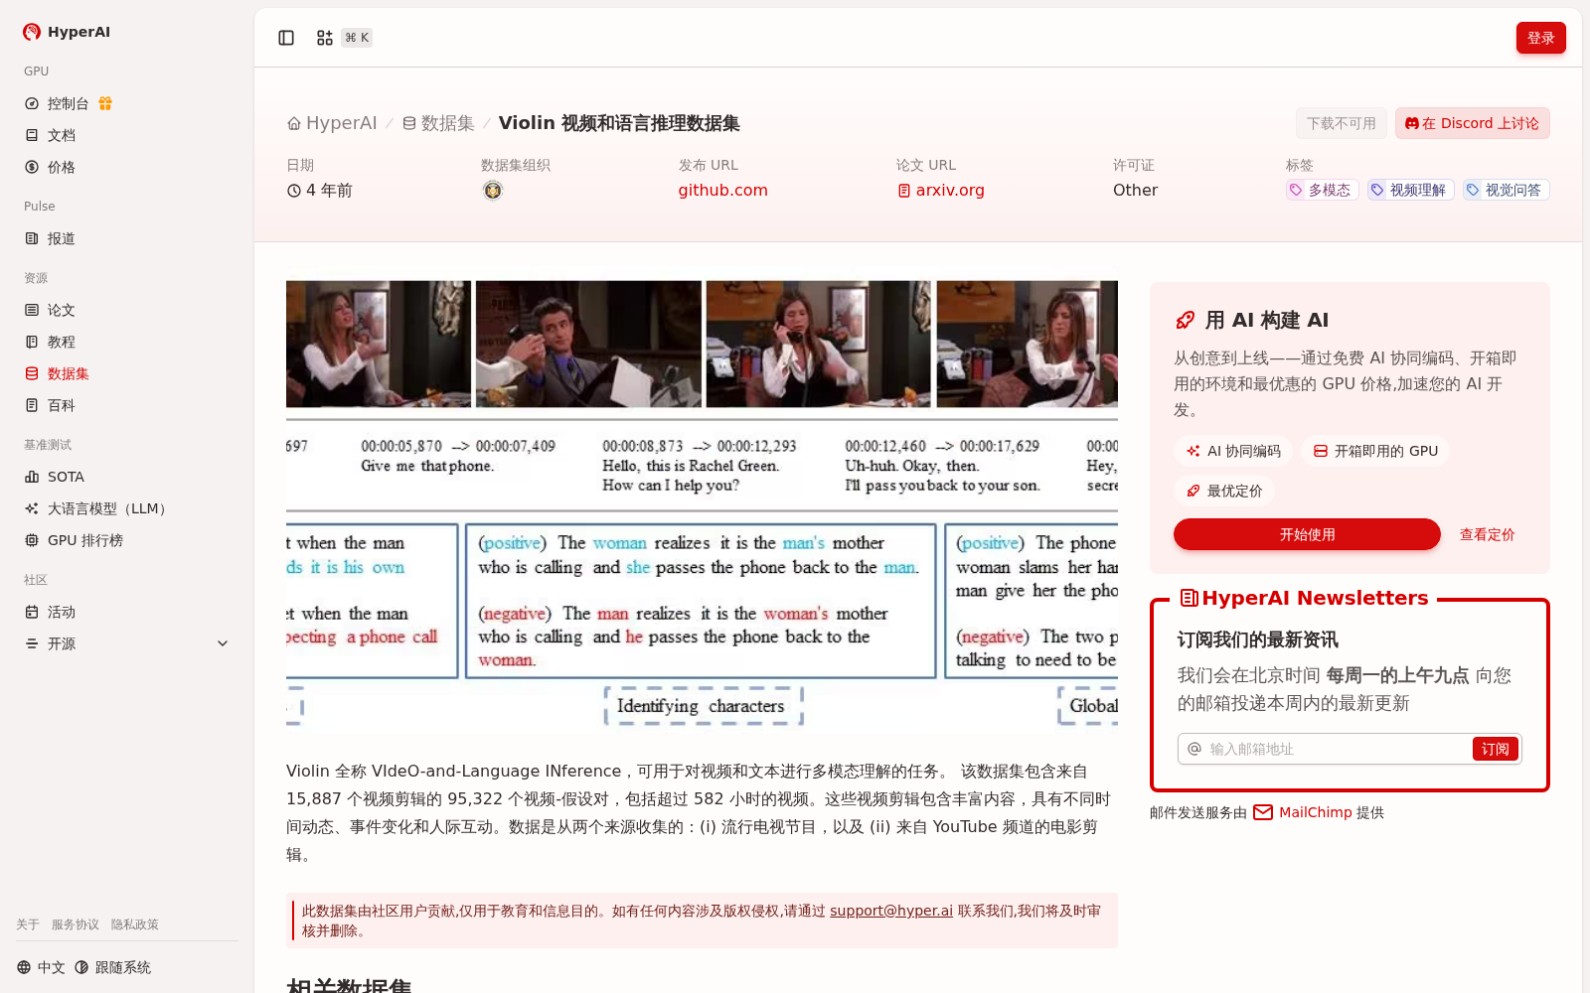Go to 数据集 breadcrumb link
The width and height of the screenshot is (1590, 993).
coord(438,123)
